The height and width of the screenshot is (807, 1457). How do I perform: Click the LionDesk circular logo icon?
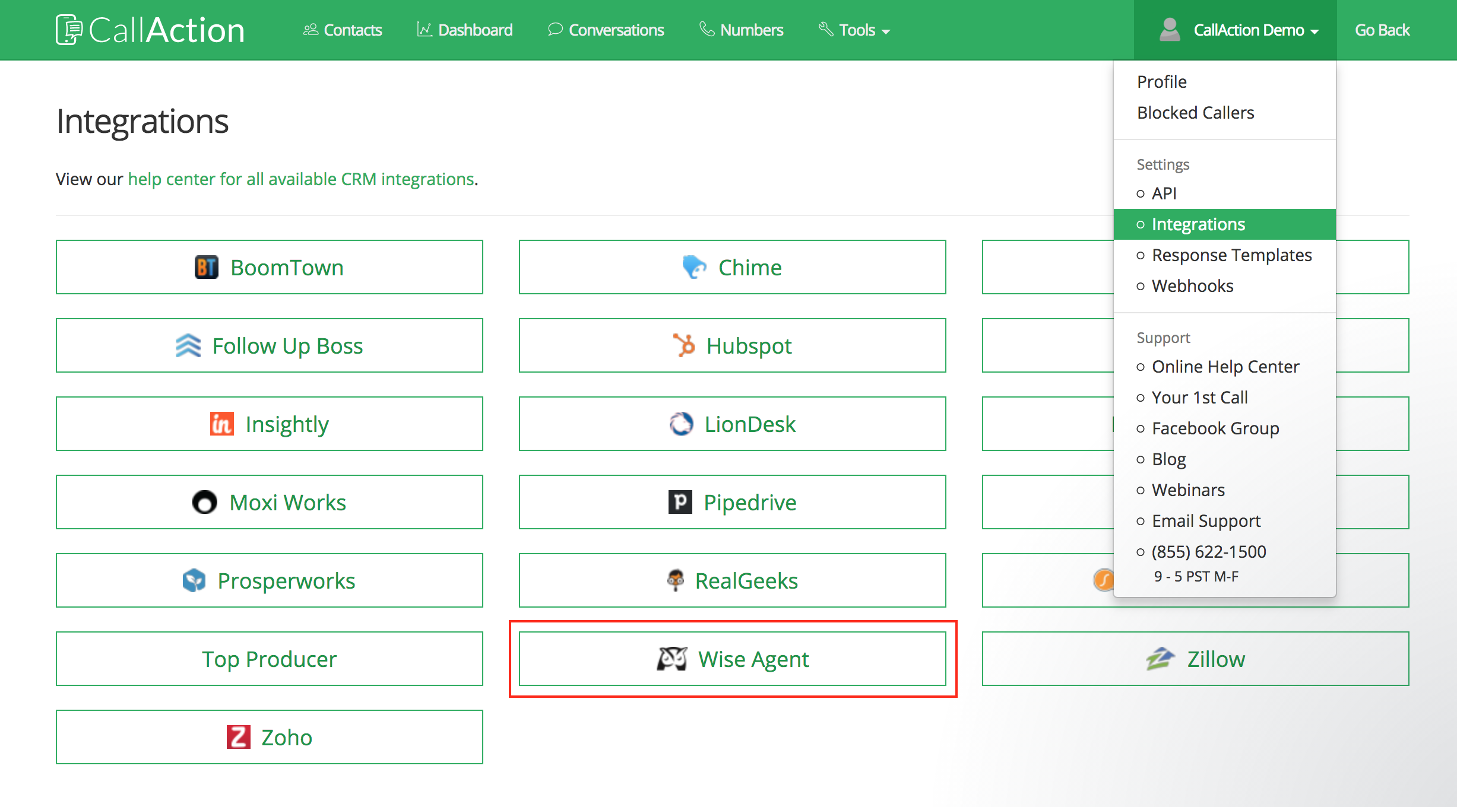click(x=681, y=424)
